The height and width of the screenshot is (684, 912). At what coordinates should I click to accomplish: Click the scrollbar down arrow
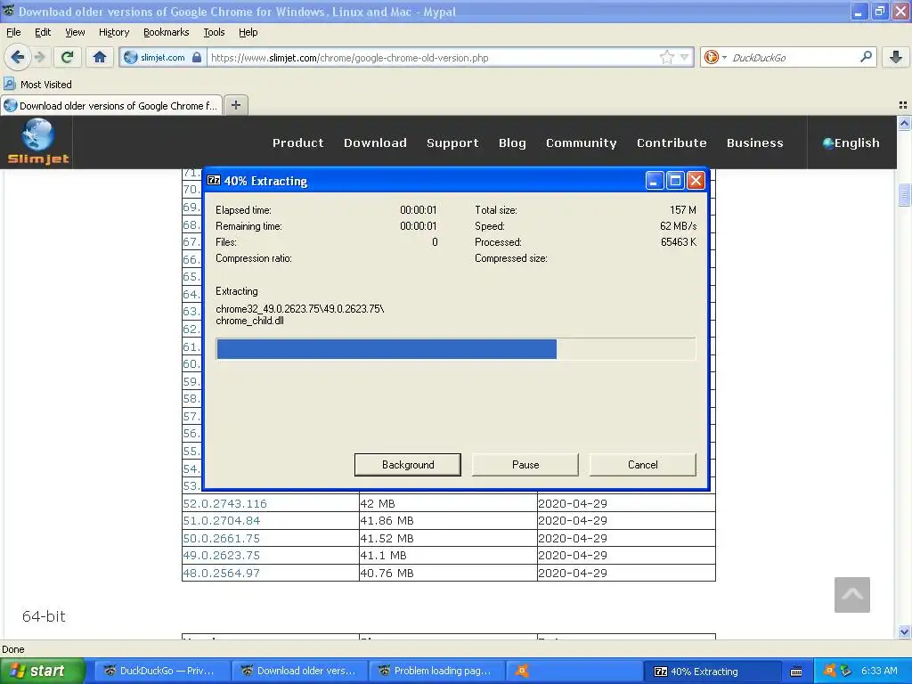904,631
